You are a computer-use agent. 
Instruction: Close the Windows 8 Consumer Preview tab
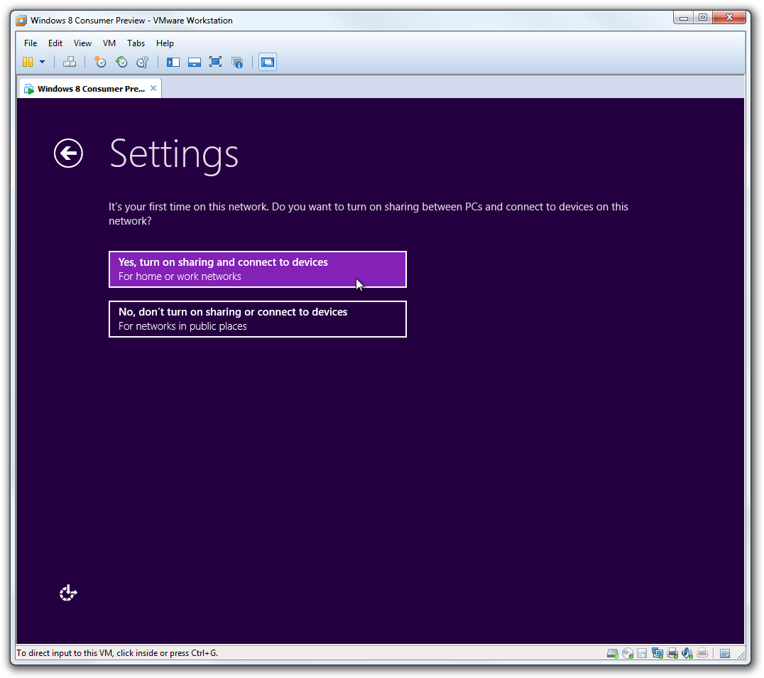tap(153, 88)
